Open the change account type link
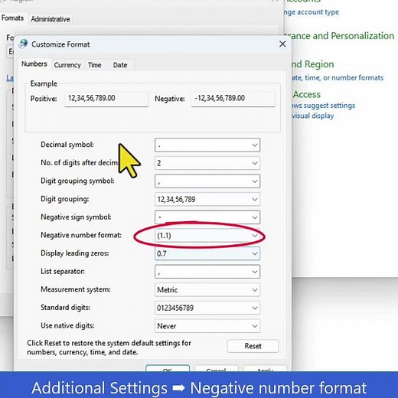398x398 pixels. (x=312, y=12)
